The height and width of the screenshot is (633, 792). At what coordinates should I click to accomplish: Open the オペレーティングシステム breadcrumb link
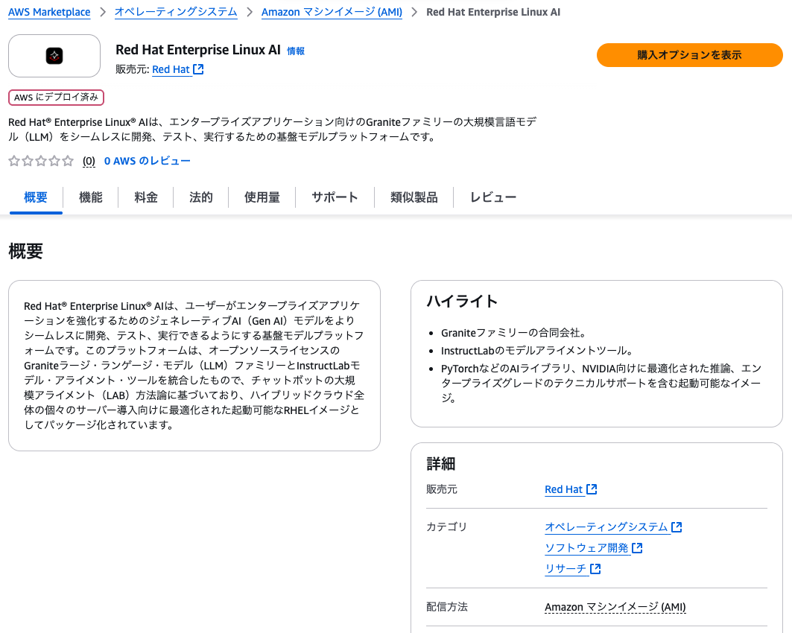(176, 12)
